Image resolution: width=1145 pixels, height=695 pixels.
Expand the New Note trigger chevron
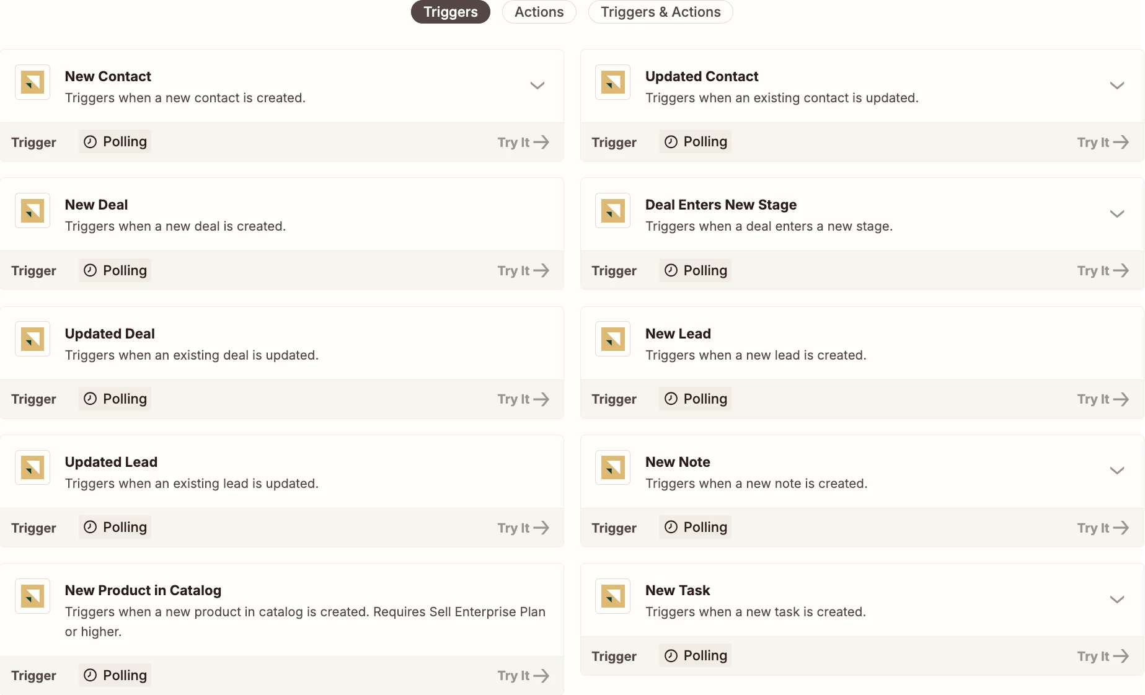(1117, 471)
